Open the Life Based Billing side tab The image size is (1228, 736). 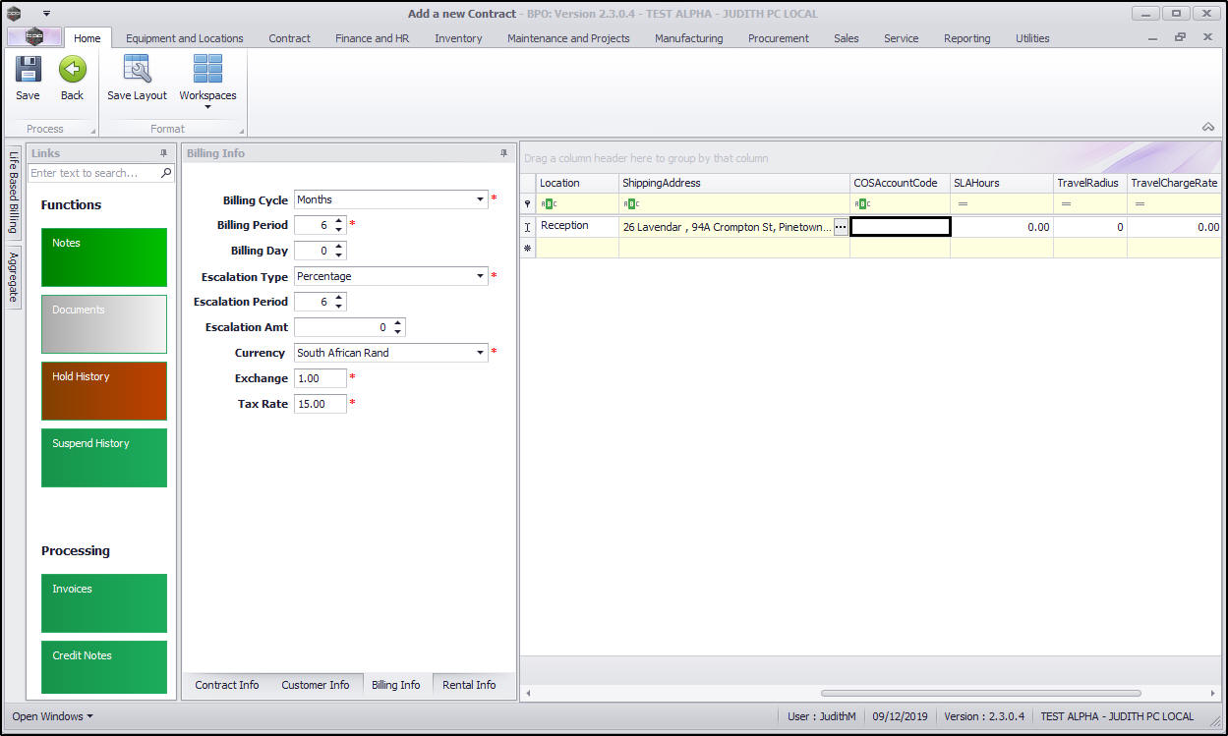point(14,191)
